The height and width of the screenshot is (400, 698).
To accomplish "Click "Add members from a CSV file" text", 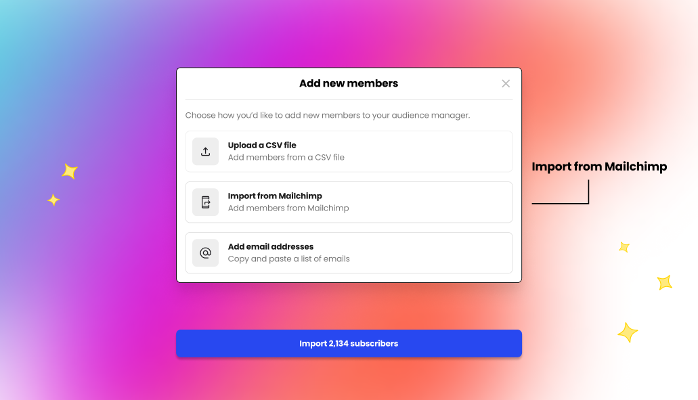I will point(286,158).
